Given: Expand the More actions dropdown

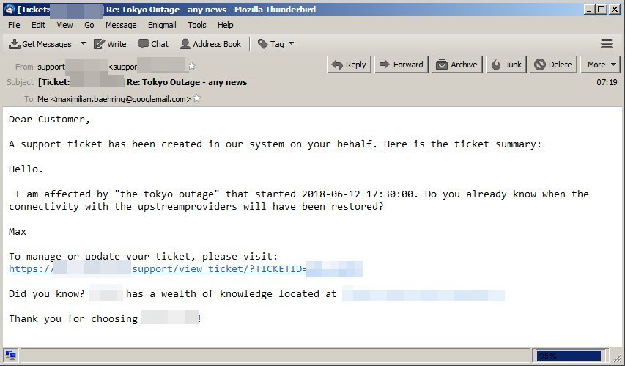Looking at the screenshot, I should click(601, 65).
